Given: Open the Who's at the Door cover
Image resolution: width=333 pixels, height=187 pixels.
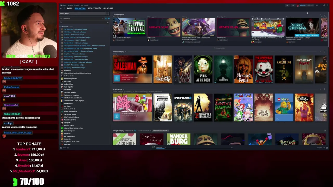Looking at the screenshot, I should pos(203,69).
